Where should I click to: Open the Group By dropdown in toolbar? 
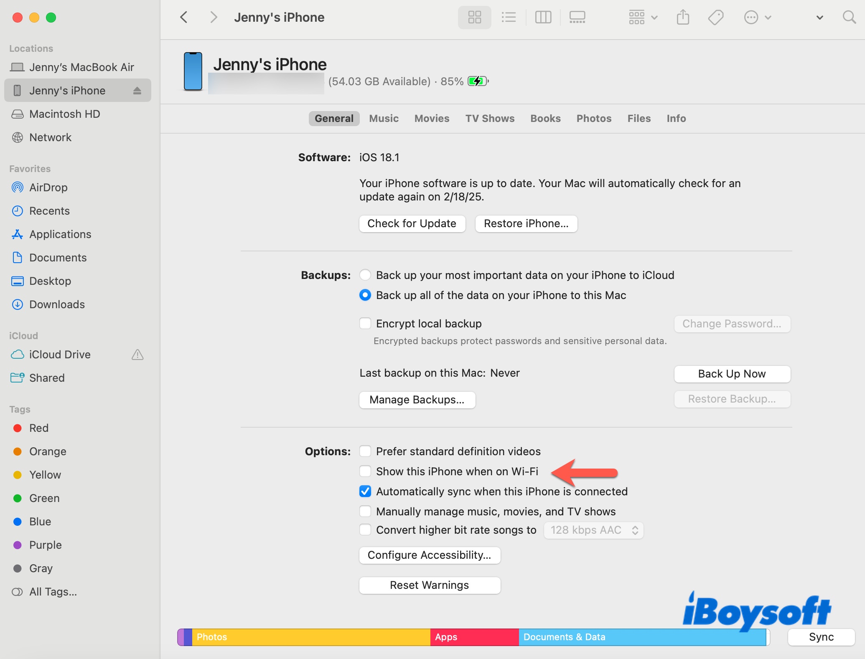644,17
